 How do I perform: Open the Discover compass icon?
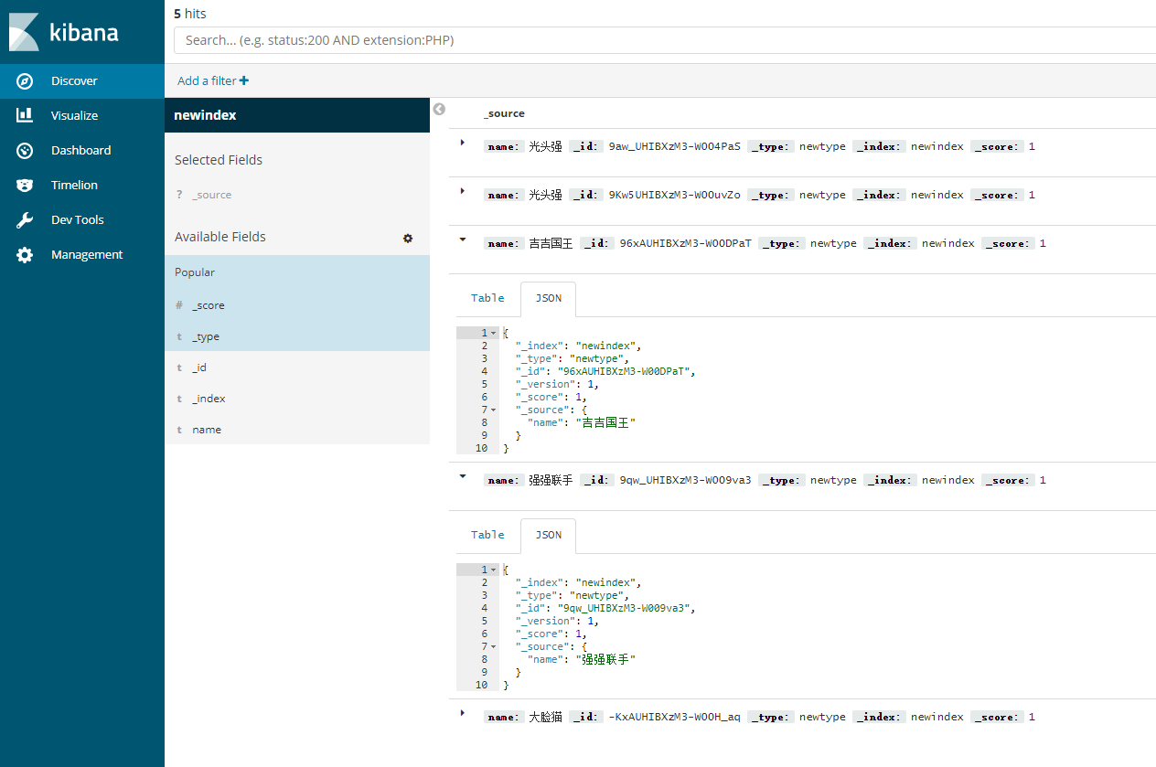(x=26, y=81)
